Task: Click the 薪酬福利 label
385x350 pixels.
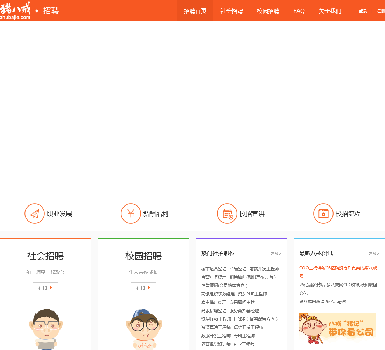Action: (156, 214)
